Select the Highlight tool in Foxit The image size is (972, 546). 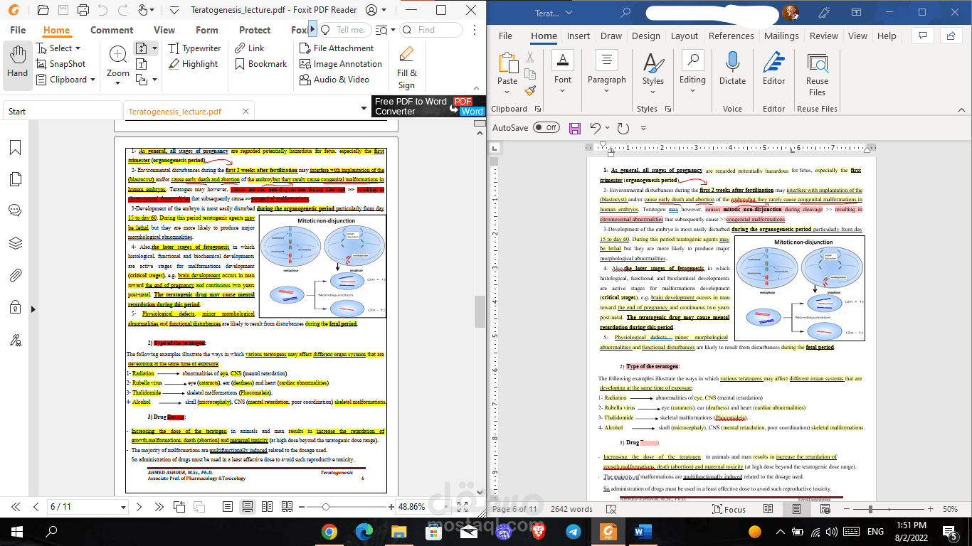pos(194,64)
